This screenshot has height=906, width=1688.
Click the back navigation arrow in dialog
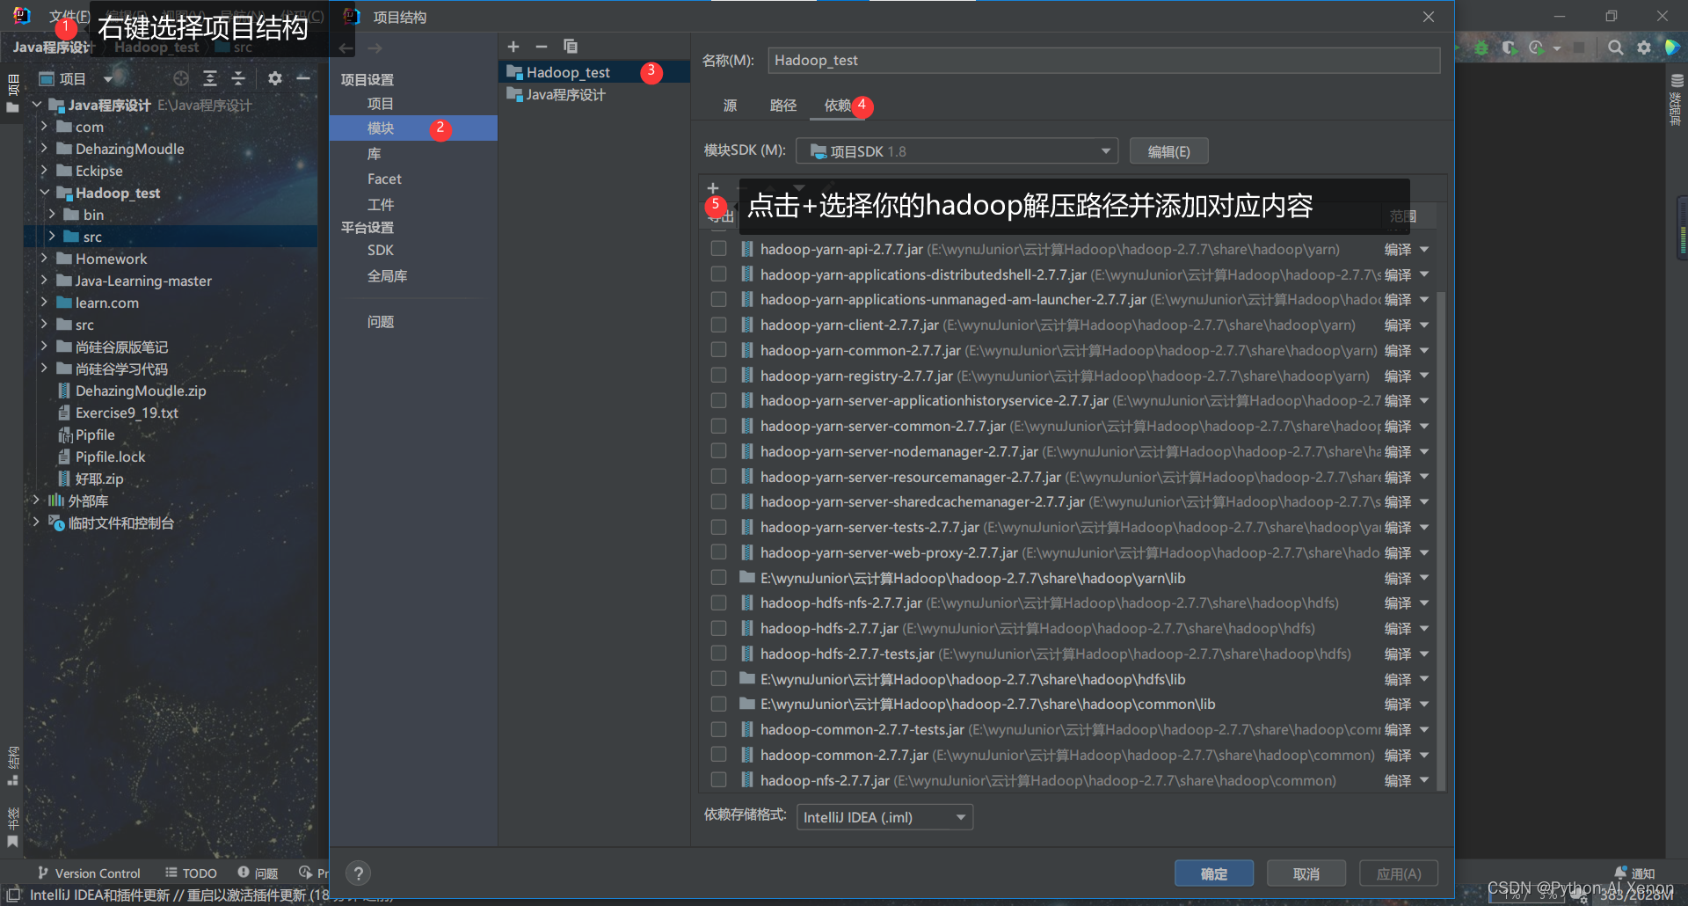346,48
